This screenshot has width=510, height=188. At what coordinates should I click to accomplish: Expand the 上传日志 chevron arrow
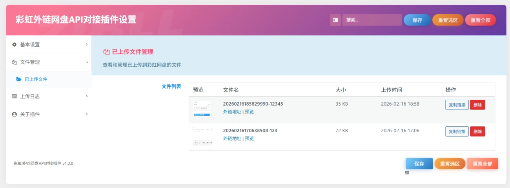coord(87,96)
